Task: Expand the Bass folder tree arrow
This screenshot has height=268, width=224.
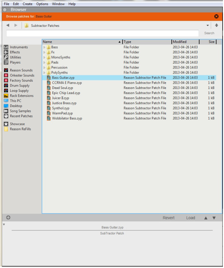Action: click(x=45, y=47)
